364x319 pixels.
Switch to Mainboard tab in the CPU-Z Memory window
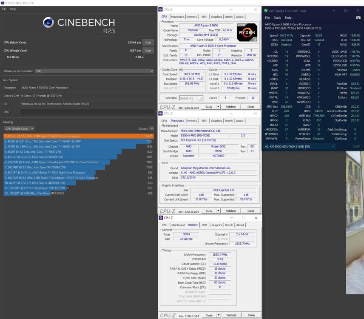178,225
